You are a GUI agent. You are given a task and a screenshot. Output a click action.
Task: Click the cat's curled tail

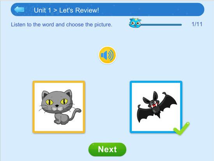(76, 114)
